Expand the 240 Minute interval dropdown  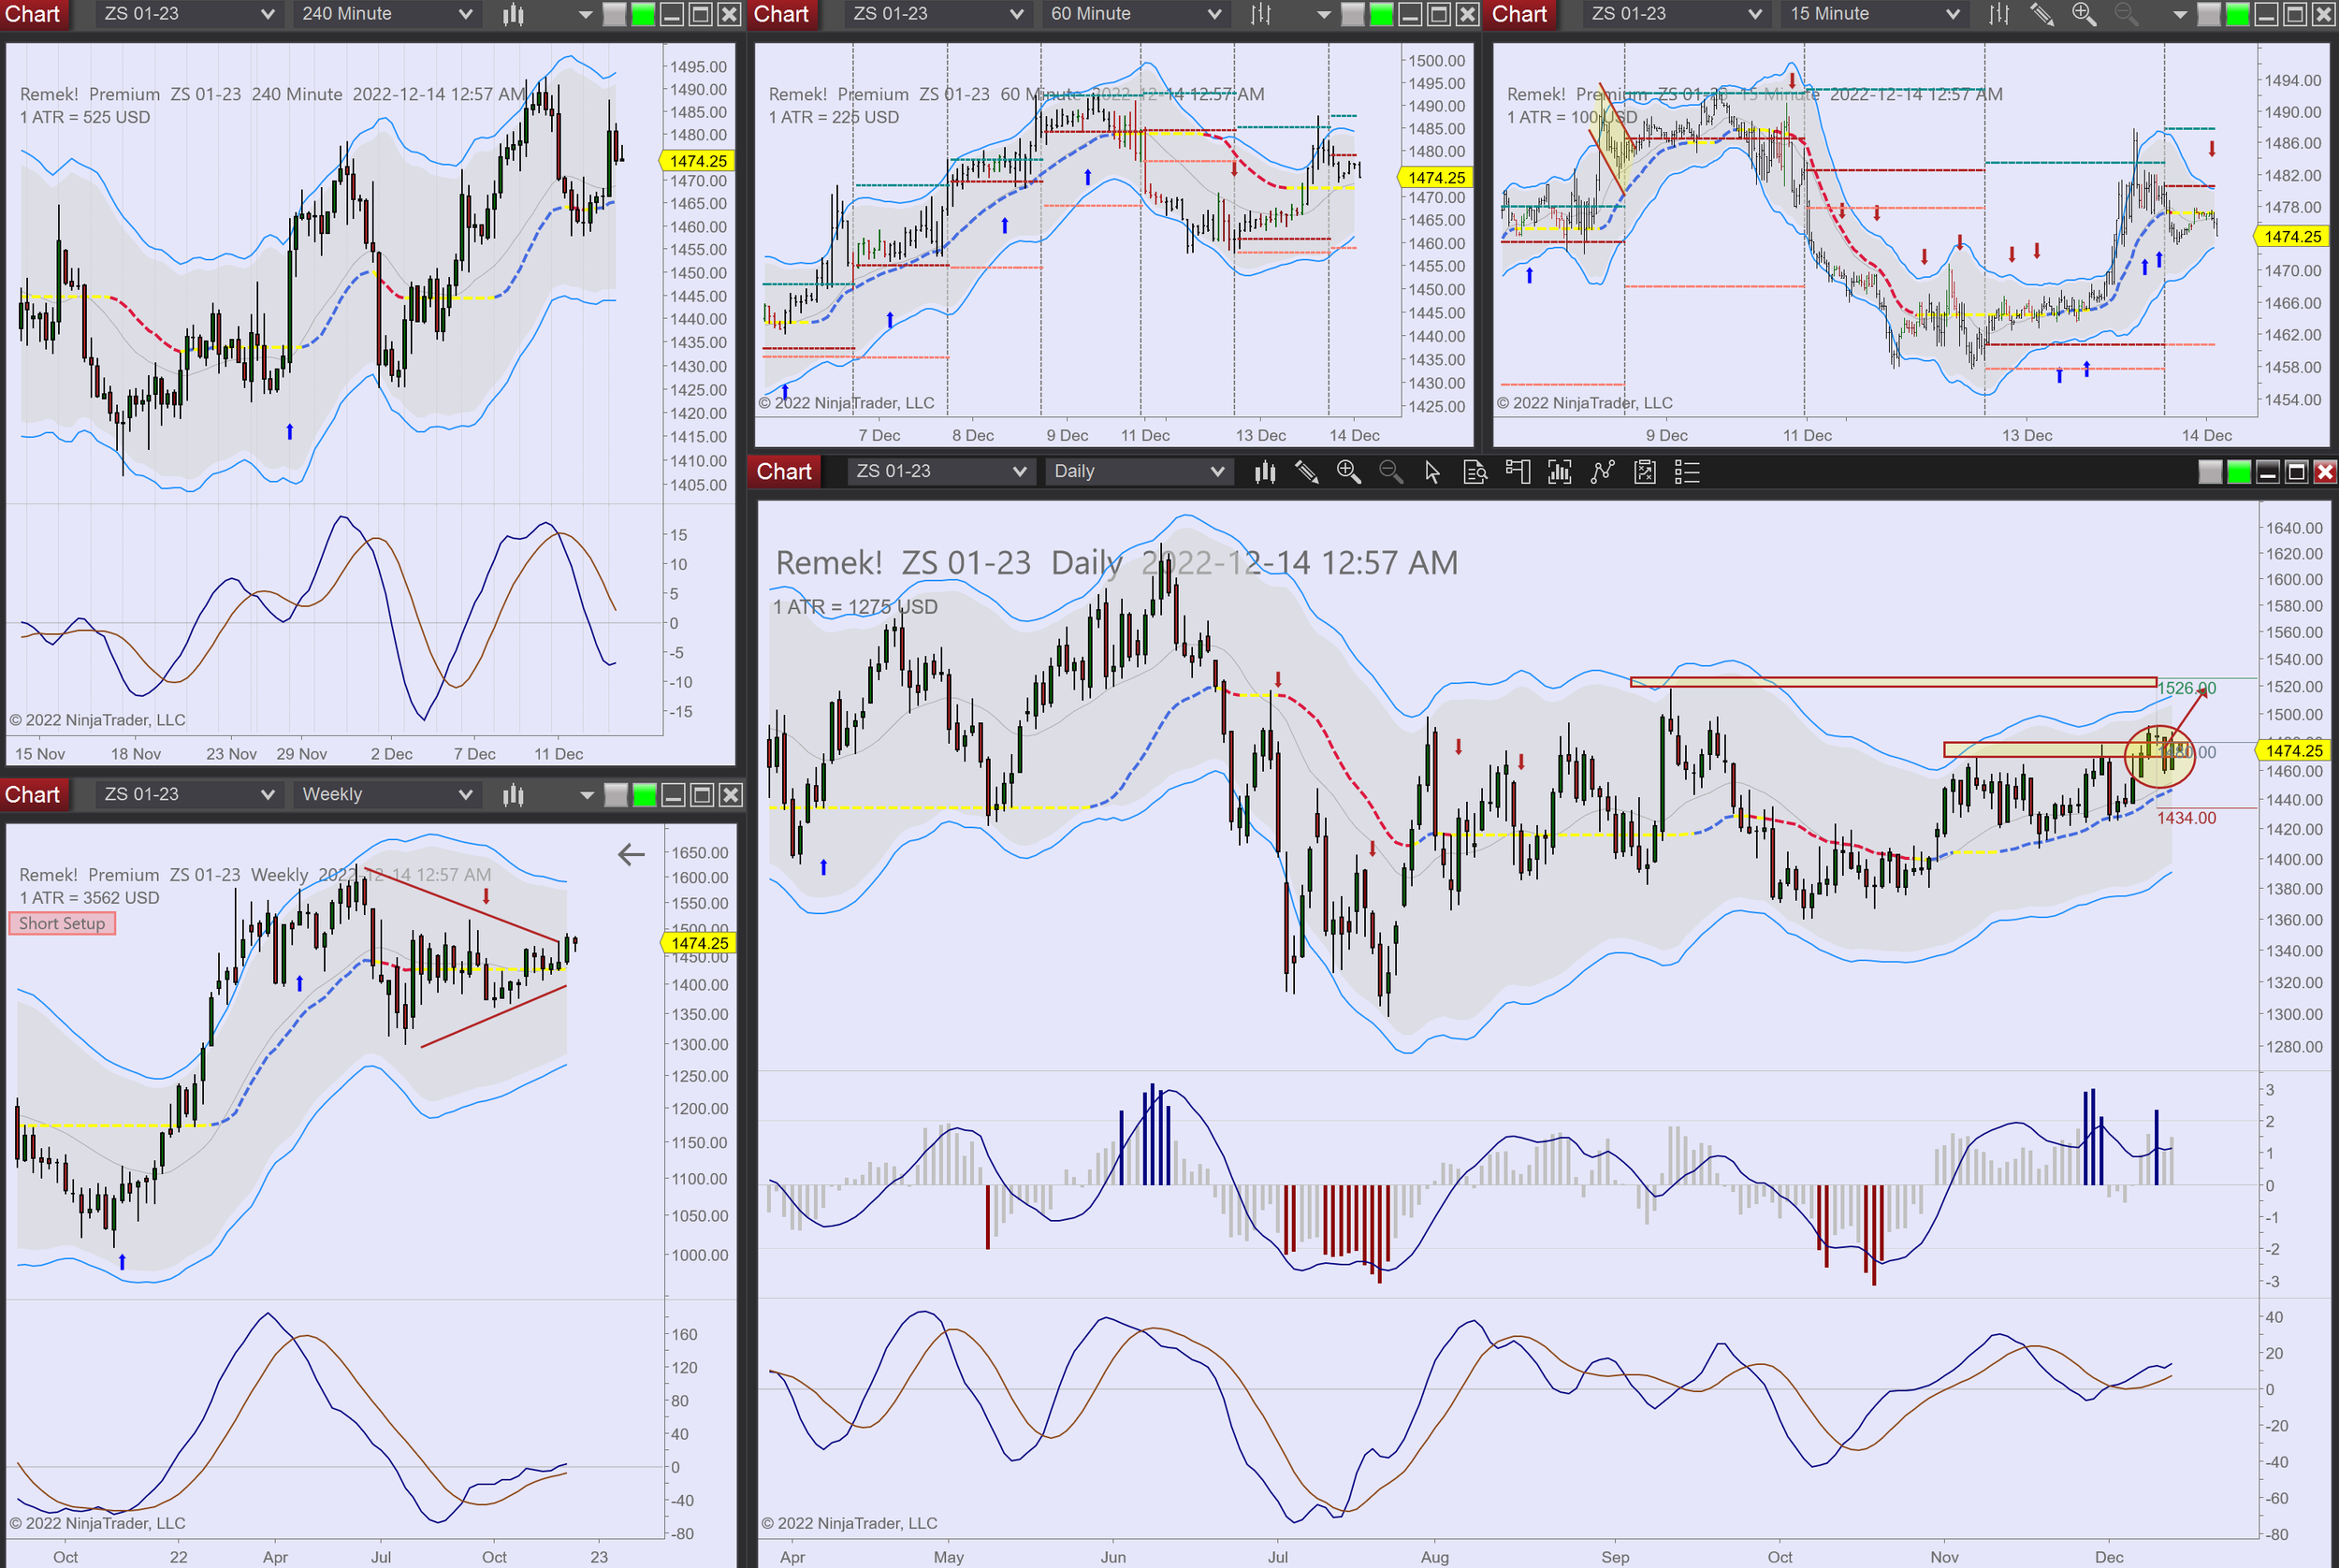[x=465, y=14]
